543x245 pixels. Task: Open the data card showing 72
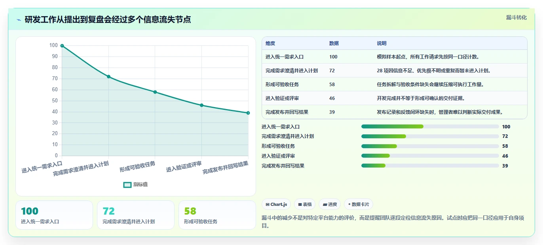136,215
